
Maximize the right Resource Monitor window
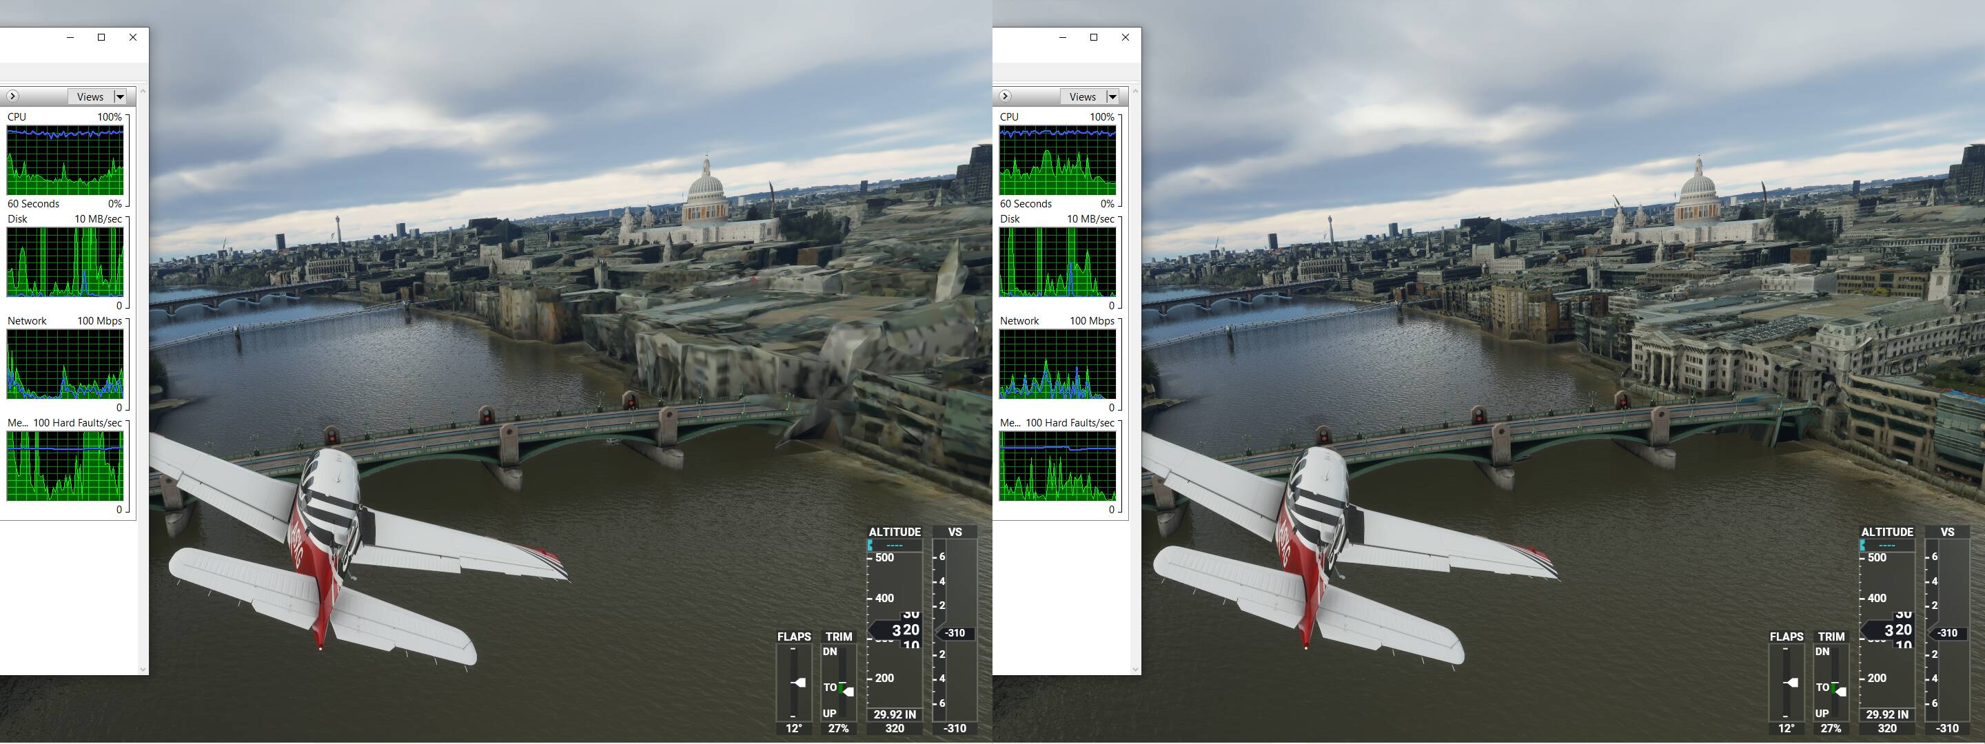pyautogui.click(x=1093, y=37)
